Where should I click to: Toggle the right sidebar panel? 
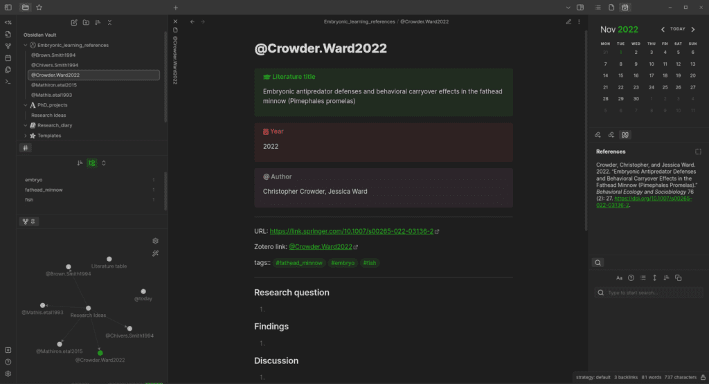580,7
